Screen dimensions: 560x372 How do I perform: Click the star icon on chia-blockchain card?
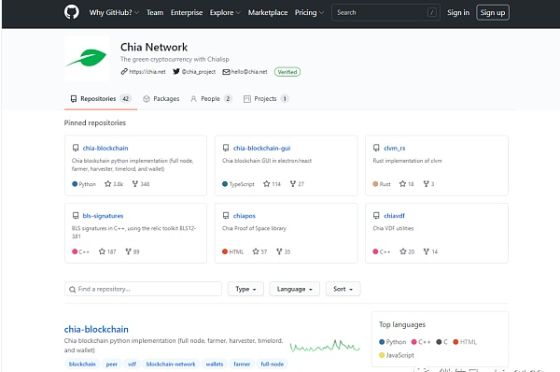pos(108,184)
